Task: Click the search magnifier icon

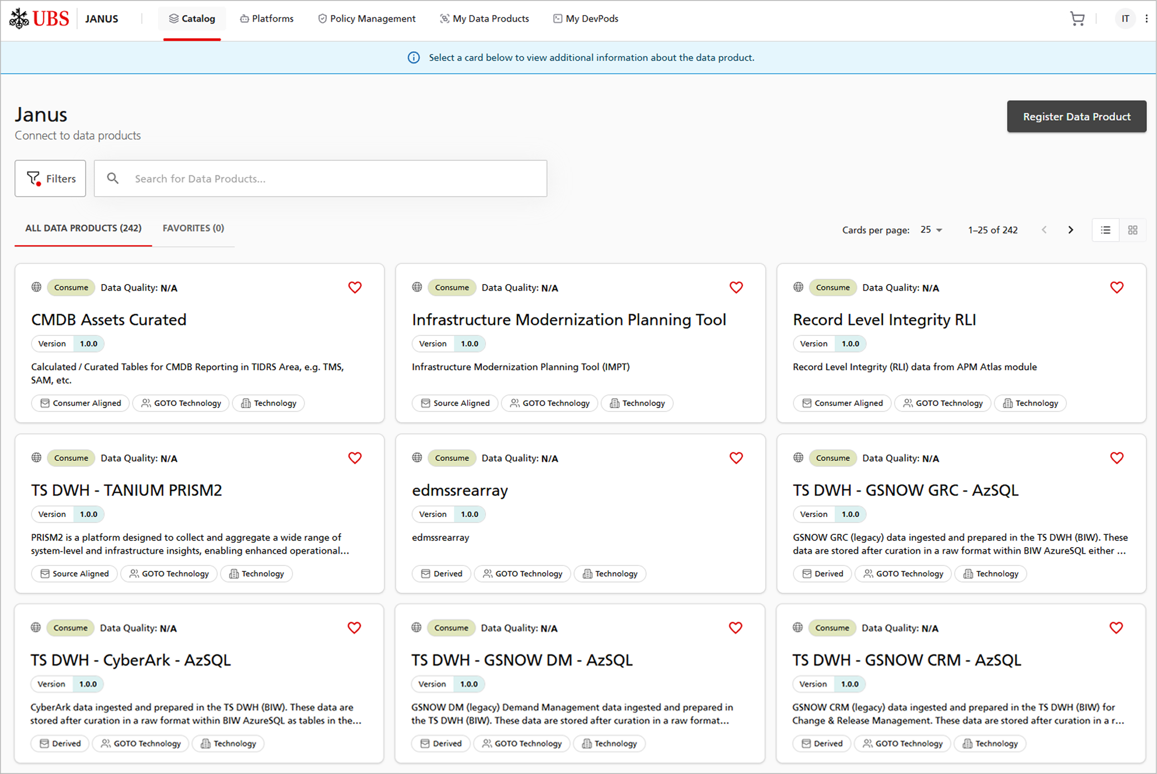Action: point(113,178)
